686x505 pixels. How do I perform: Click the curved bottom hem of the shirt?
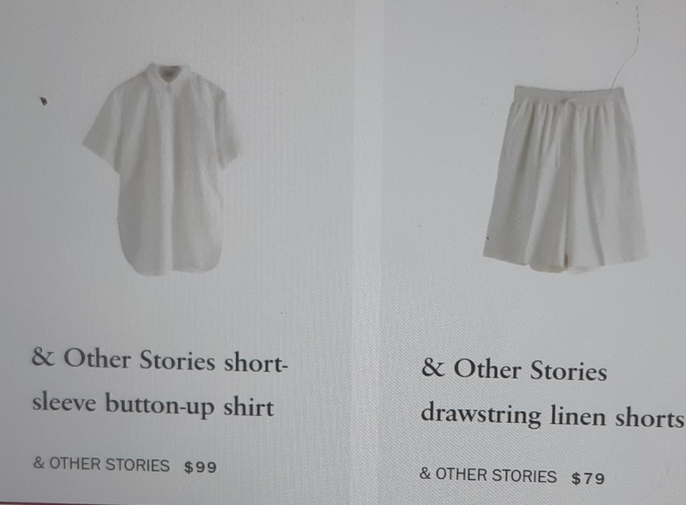pyautogui.click(x=169, y=265)
